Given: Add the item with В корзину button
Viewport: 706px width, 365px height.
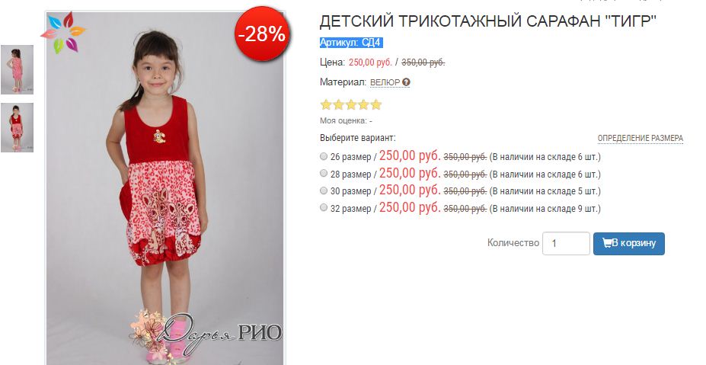Looking at the screenshot, I should pos(628,243).
